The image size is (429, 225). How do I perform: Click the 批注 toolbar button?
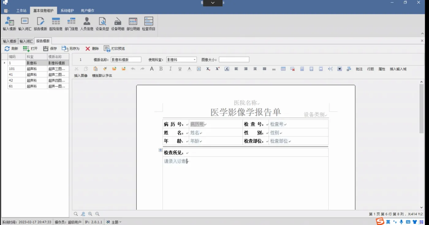tap(359, 69)
